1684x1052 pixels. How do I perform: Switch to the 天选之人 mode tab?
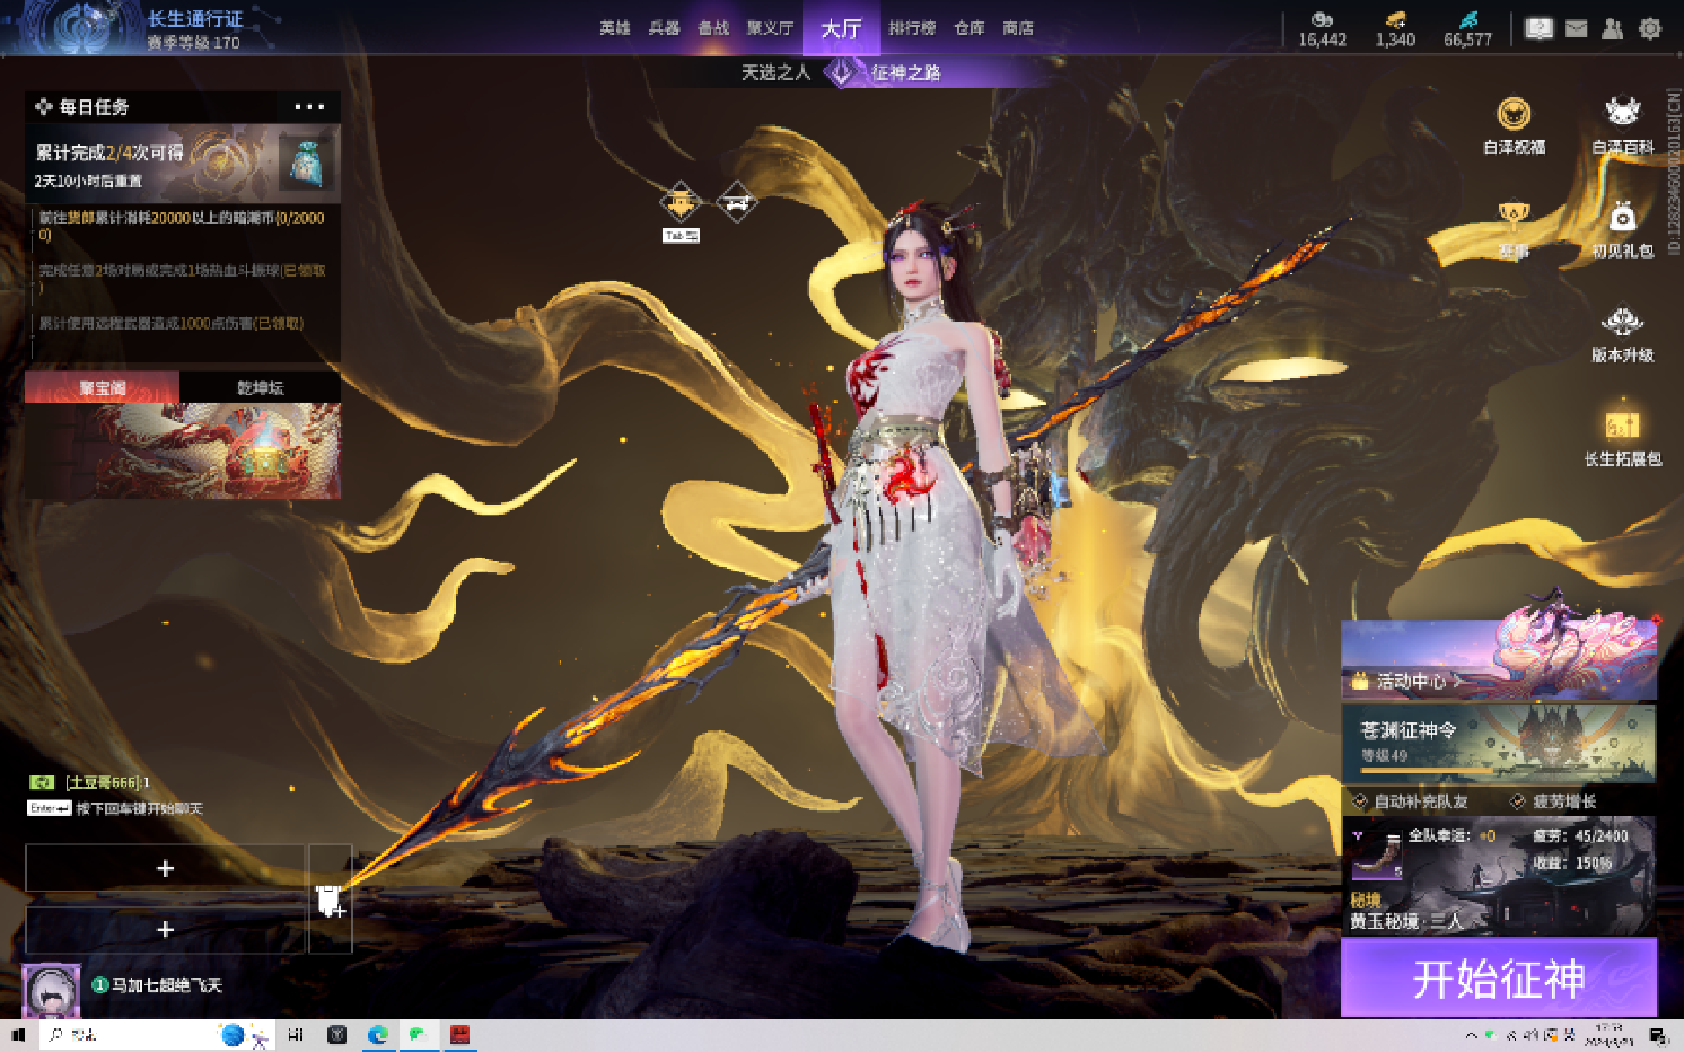click(775, 72)
